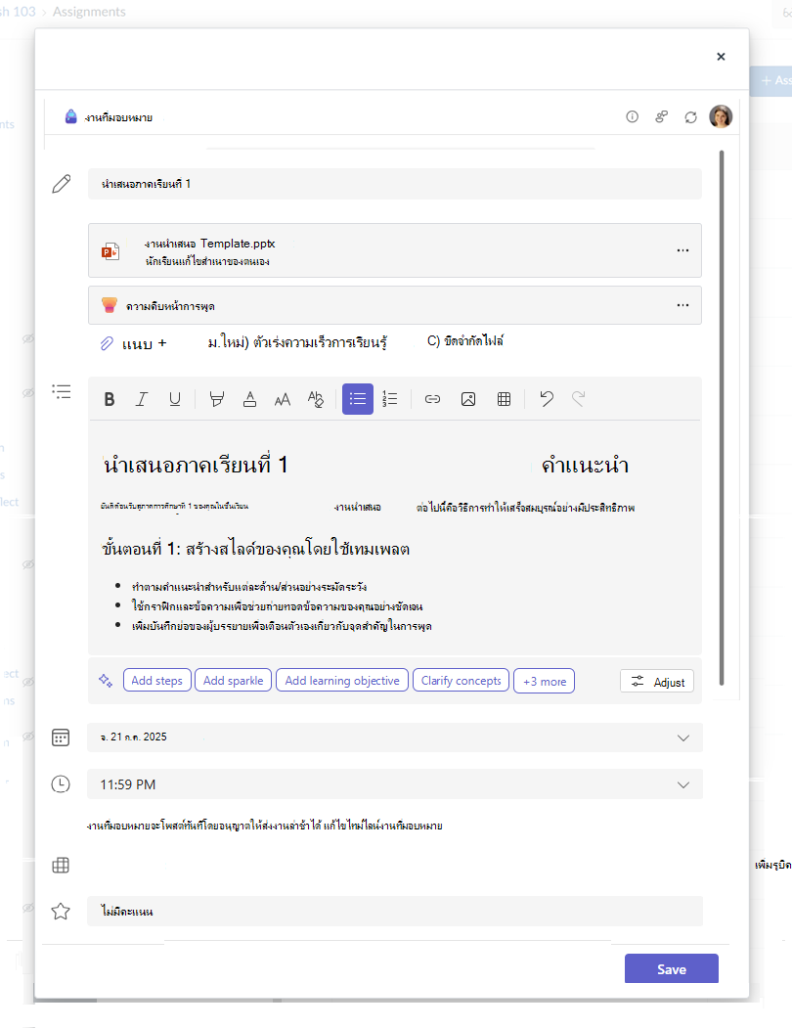The height and width of the screenshot is (1028, 792).
Task: Expand +3 more suggestions
Action: click(545, 681)
